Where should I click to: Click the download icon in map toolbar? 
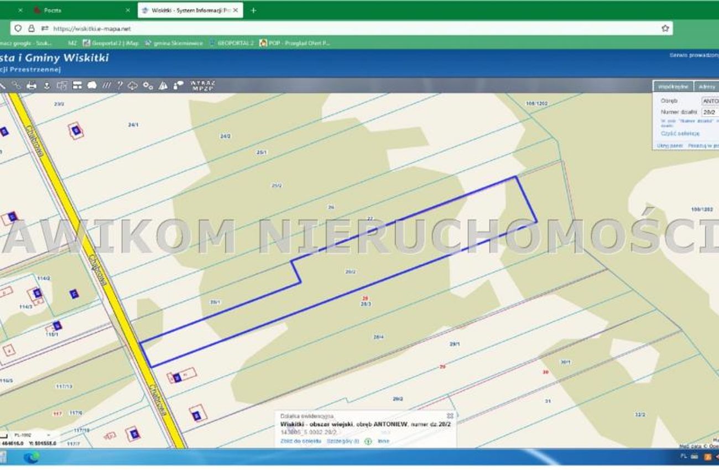coord(46,85)
